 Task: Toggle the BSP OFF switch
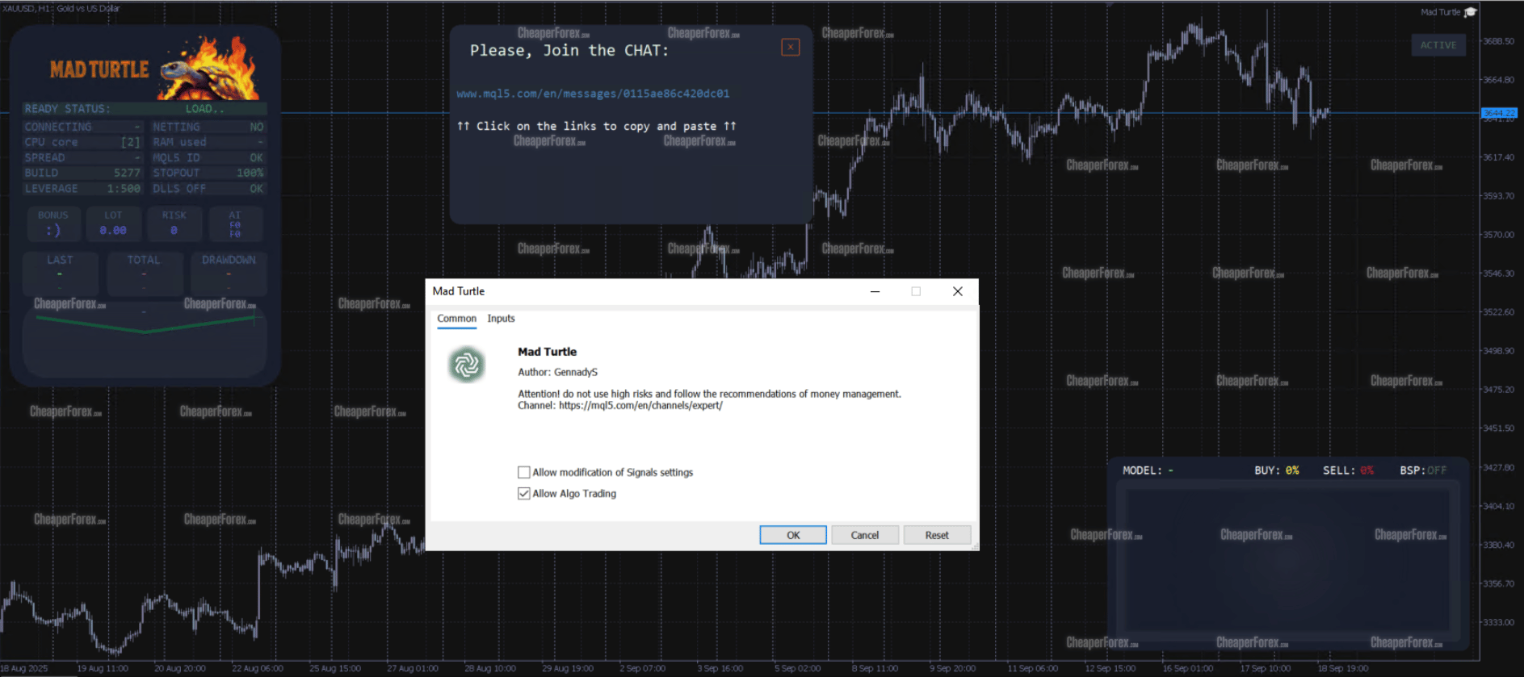pos(1436,470)
